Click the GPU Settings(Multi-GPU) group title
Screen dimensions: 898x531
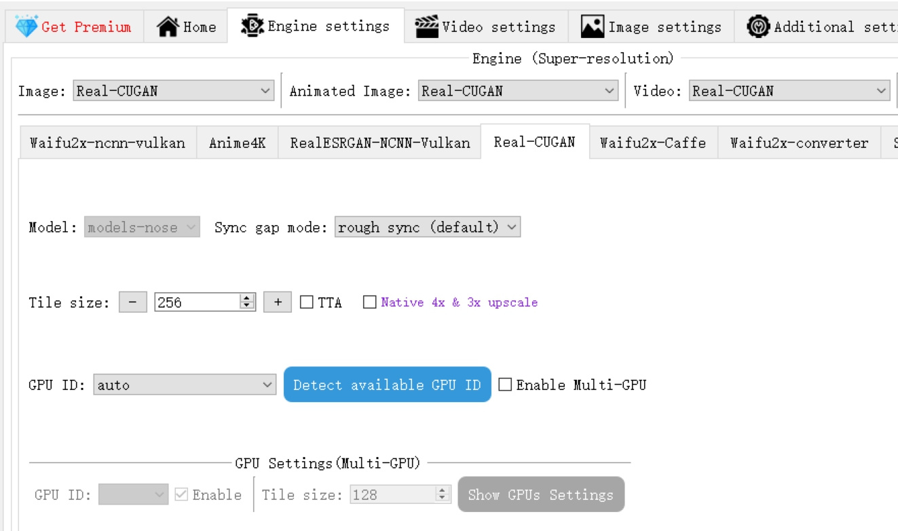tap(328, 464)
